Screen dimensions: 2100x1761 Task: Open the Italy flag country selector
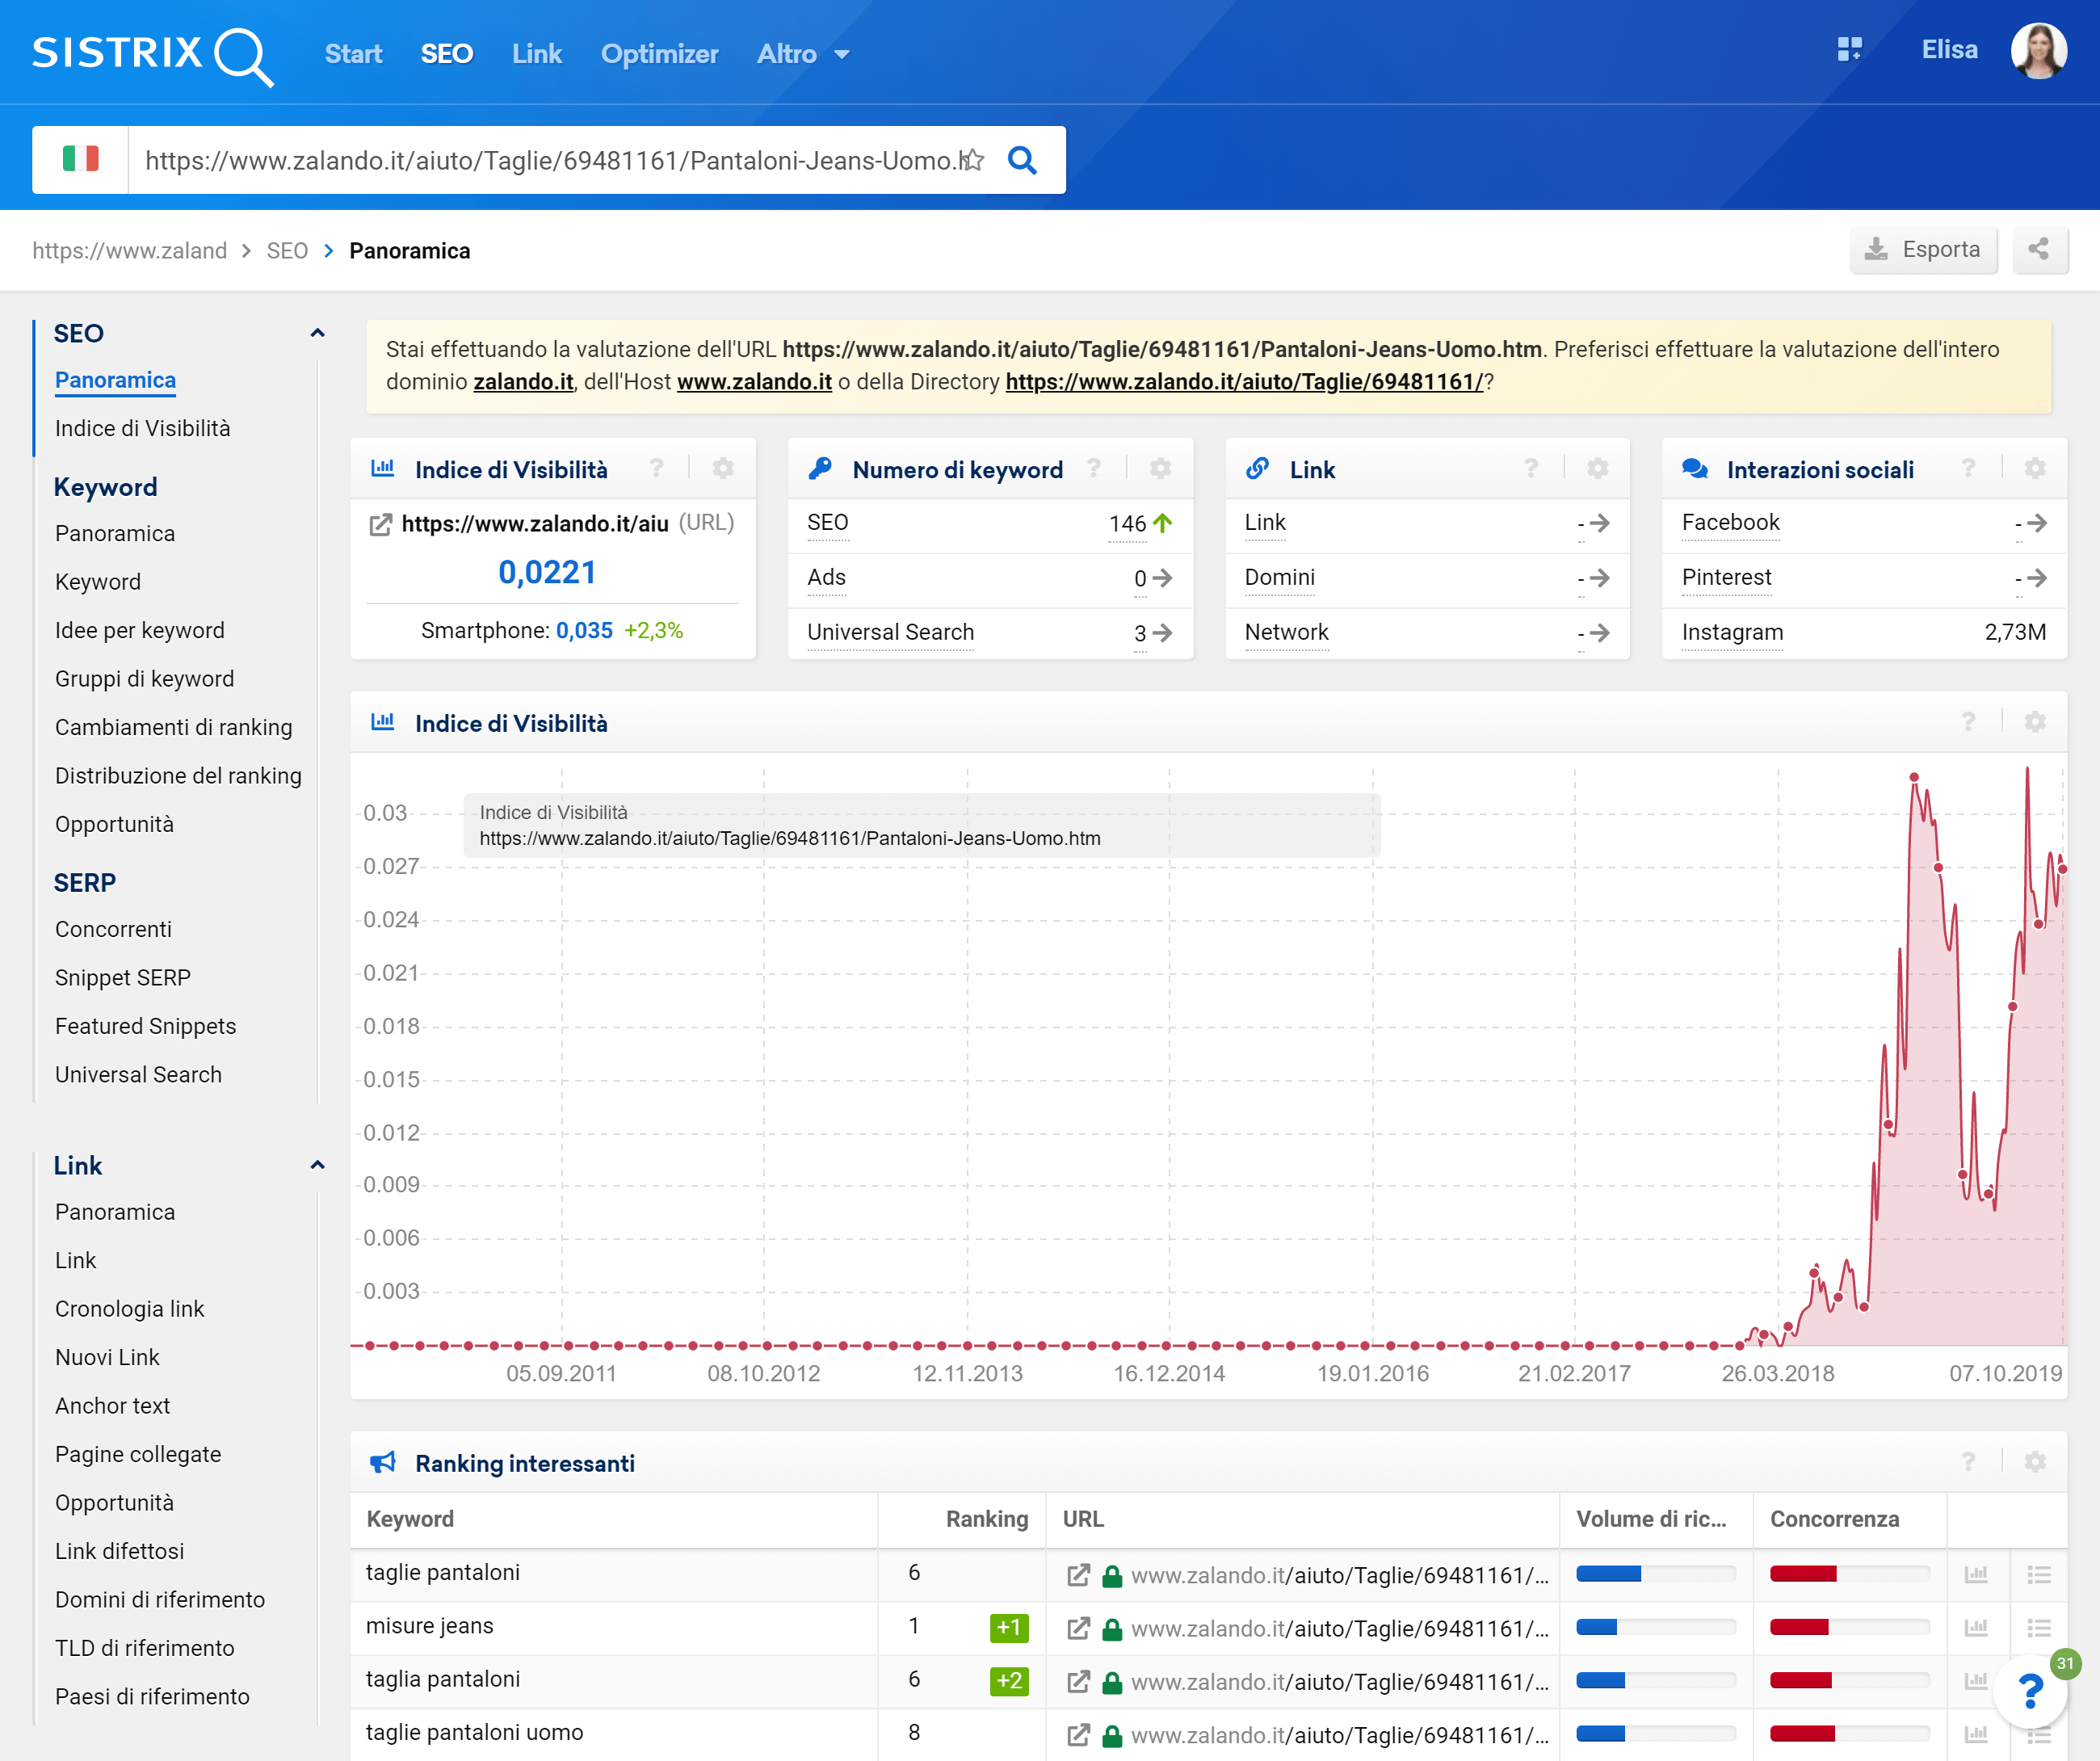click(x=80, y=160)
